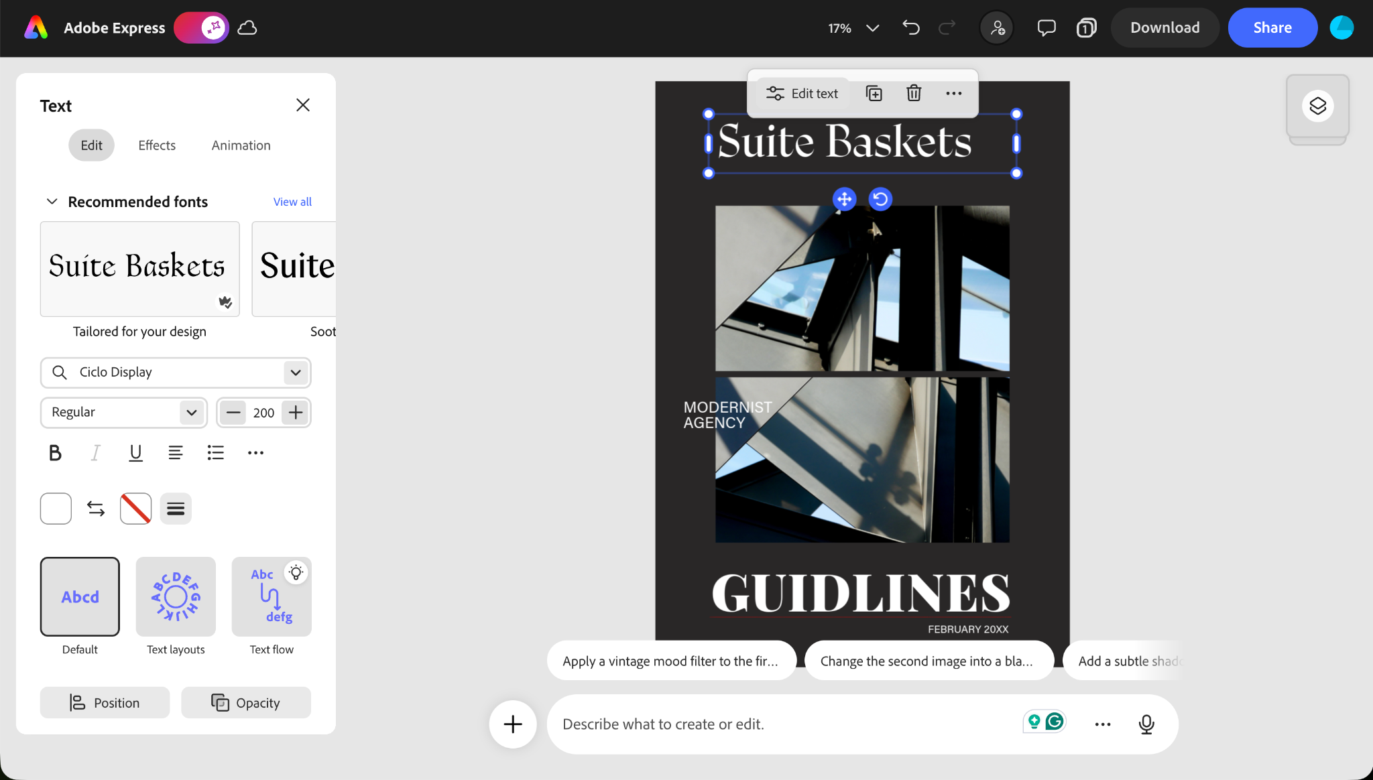Click the invite collaborator icon
Viewport: 1373px width, 780px height.
click(x=997, y=27)
